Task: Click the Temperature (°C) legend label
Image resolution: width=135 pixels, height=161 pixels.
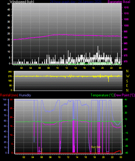Action: (x=102, y=95)
